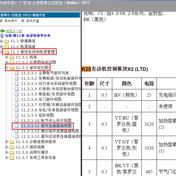Viewport: 176px width, 176px height.
Task: Open 11.3.3.3 动力传动系统部件视图 page
Action: [x=49, y=84]
